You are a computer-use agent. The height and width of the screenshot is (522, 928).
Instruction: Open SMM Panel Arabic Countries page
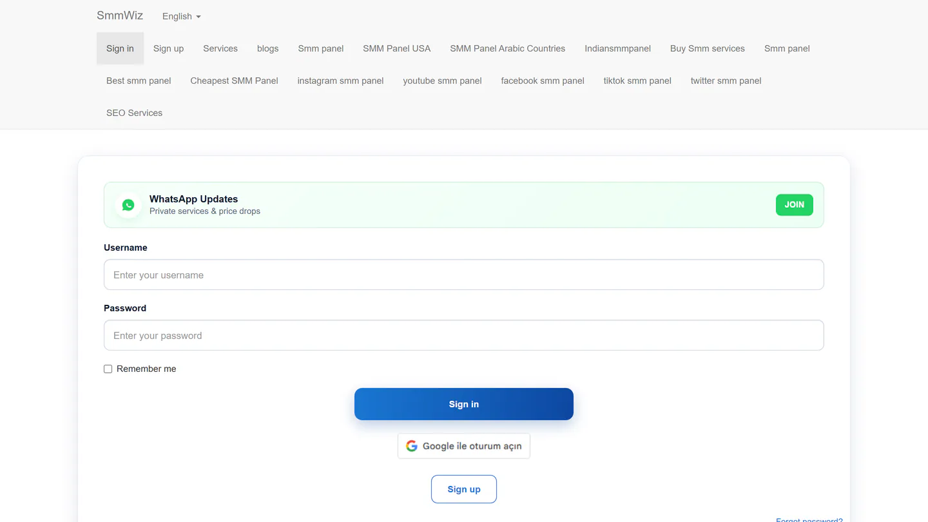(507, 48)
